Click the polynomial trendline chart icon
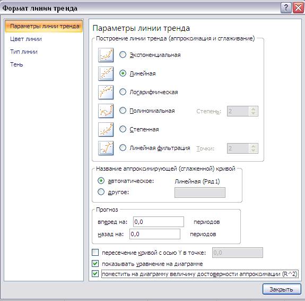 tap(106, 111)
